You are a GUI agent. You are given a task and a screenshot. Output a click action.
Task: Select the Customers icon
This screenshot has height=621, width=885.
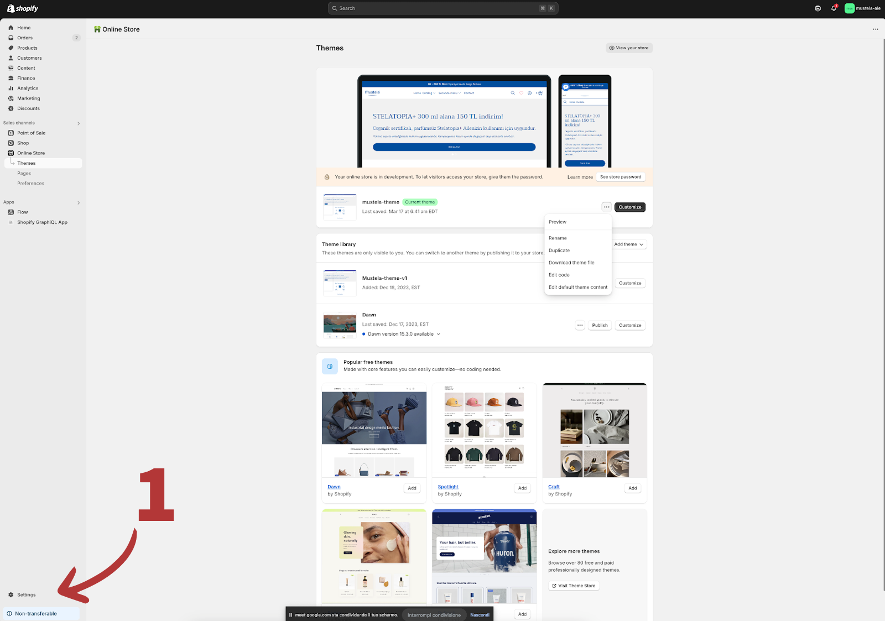point(11,58)
